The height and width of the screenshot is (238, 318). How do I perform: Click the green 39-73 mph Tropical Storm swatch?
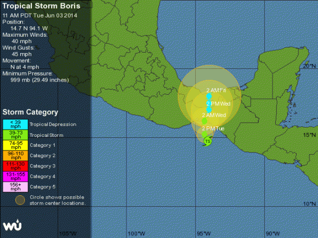click(x=15, y=135)
